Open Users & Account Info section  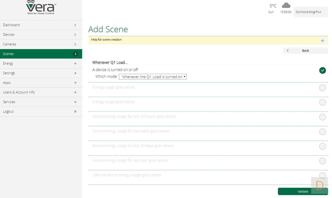coord(41,92)
